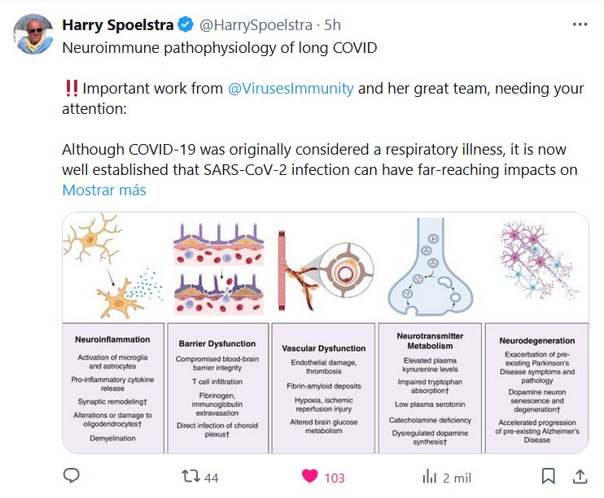Image resolution: width=604 pixels, height=498 pixels.
Task: Open the @VirusesImmunity mention link
Action: tap(291, 89)
